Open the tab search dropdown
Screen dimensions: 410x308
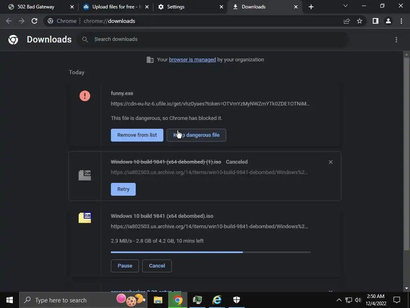tap(346, 6)
